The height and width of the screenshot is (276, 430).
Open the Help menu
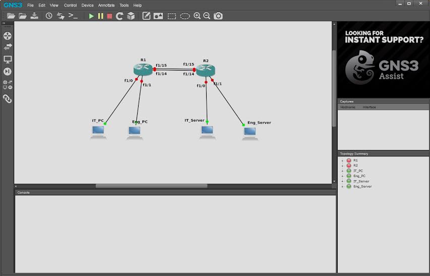[x=138, y=5]
